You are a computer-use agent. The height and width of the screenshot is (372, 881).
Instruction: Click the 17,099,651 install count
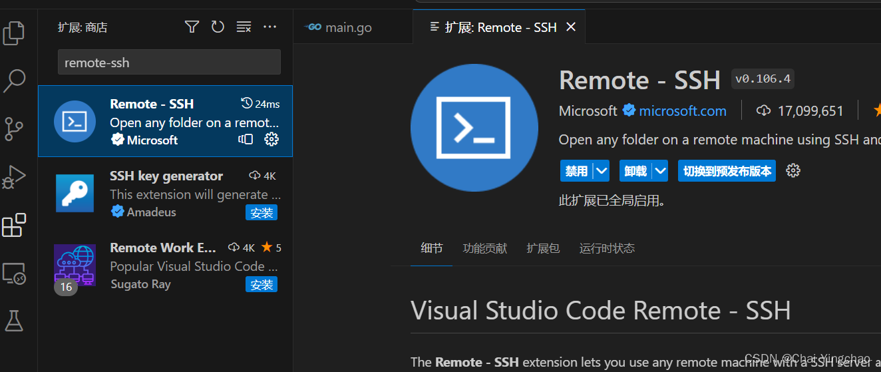click(x=810, y=111)
